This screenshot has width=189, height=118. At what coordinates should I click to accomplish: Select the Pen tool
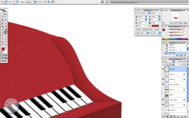(2, 38)
